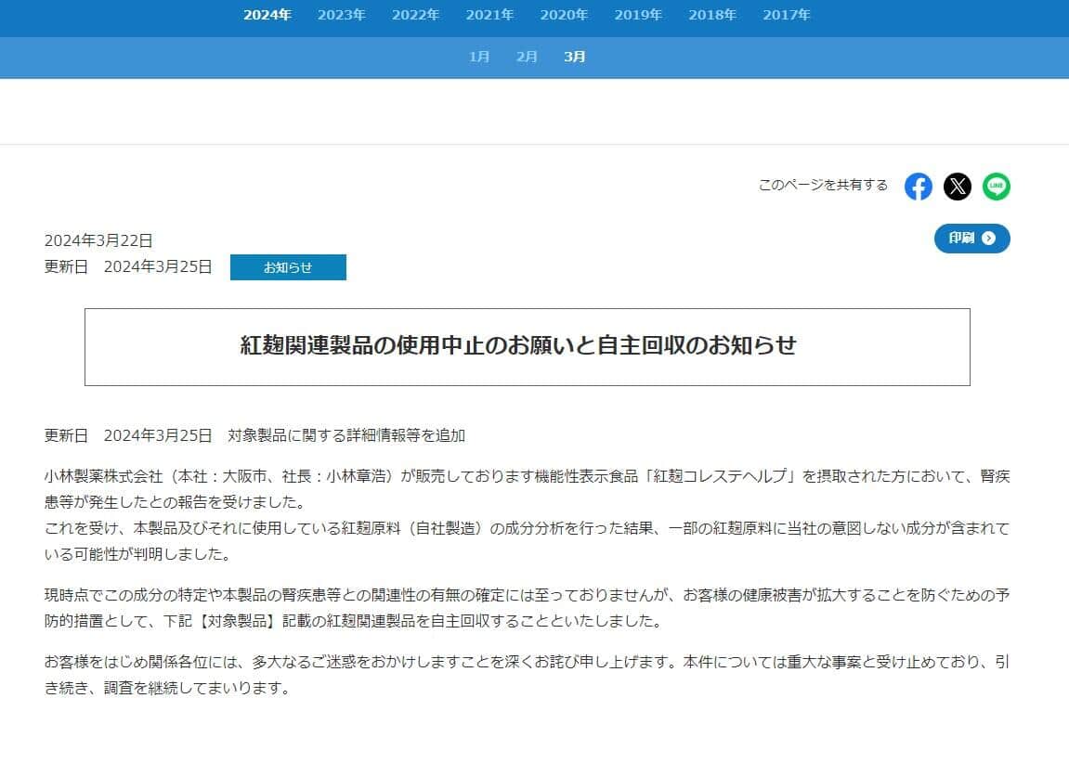Click the 印刷 print icon button
This screenshot has width=1069, height=763.
click(x=971, y=239)
